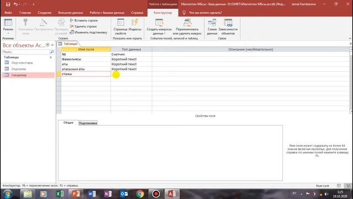This screenshot has height=199, width=353.
Task: Open the navigation pane options dropdown arrow
Action: click(47, 45)
